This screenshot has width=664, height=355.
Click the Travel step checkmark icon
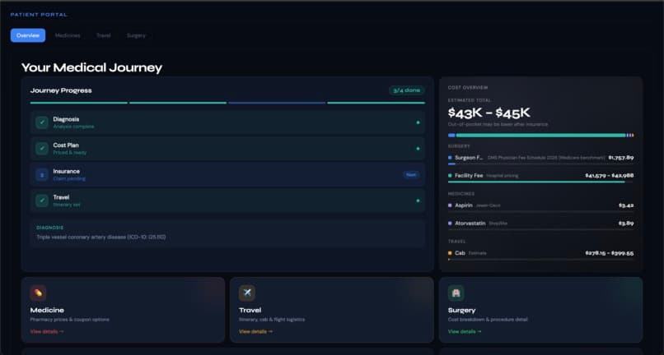click(41, 201)
